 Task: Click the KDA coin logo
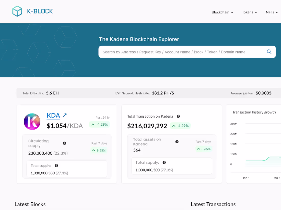click(32, 122)
